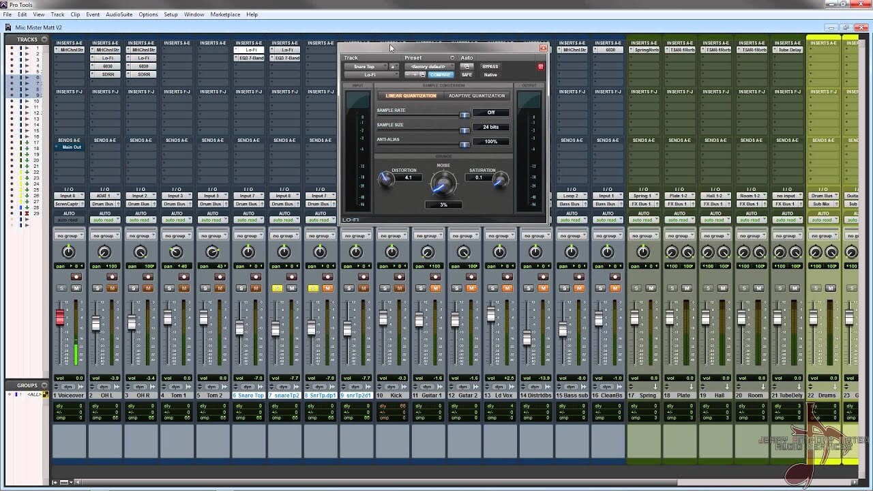Click the Voiceover track red fader

[x=60, y=317]
